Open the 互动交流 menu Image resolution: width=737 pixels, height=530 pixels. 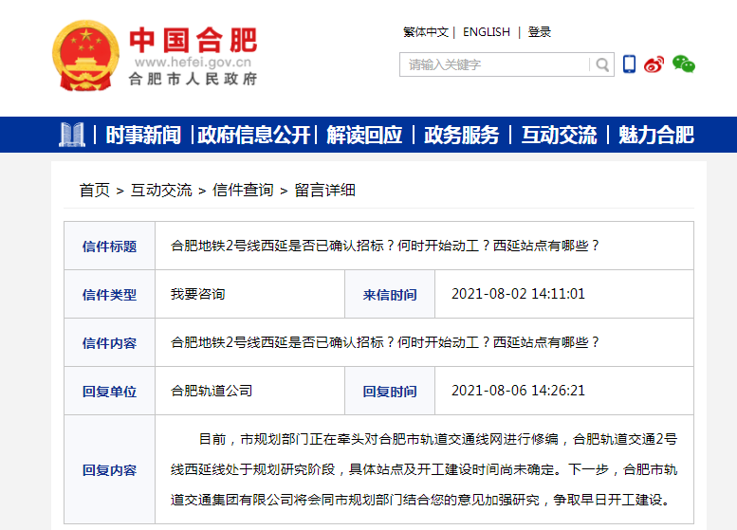pos(559,135)
